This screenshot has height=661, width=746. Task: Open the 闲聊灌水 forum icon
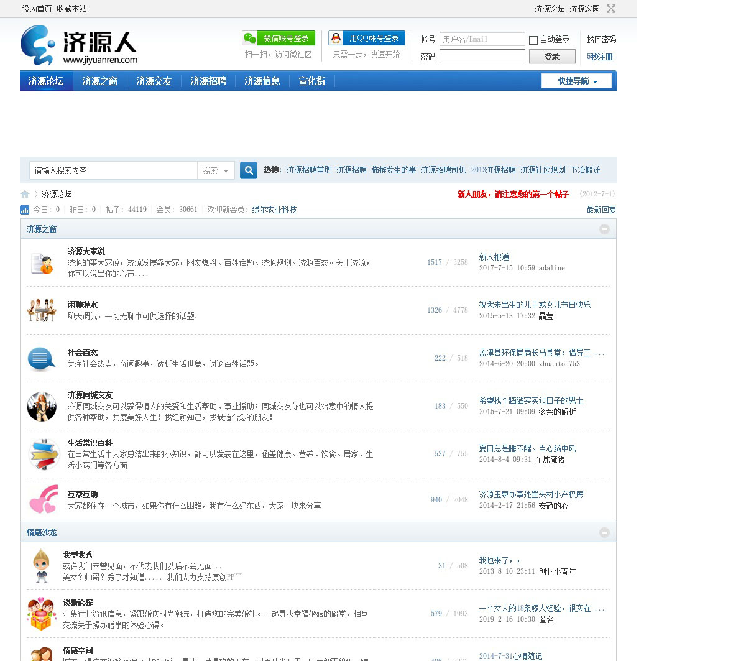pos(42,310)
